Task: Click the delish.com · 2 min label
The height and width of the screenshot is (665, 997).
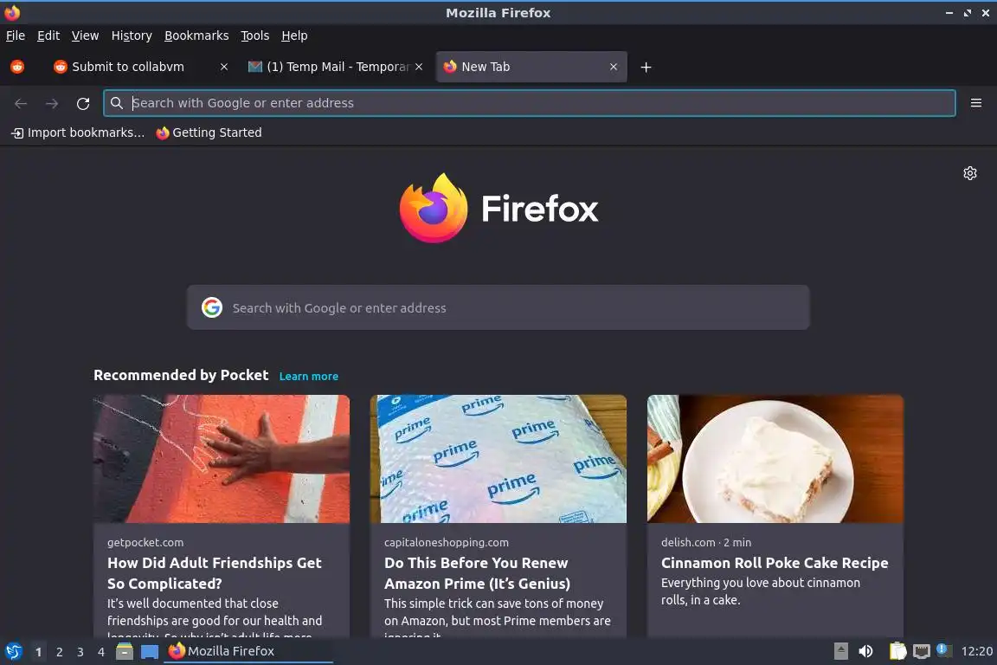Action: (x=706, y=542)
